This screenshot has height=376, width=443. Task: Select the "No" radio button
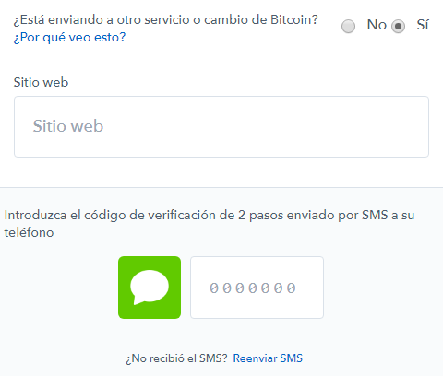(348, 26)
